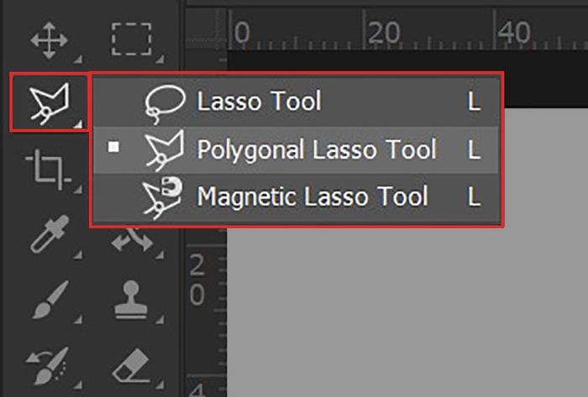
Task: Click the selected-tool square marker
Action: point(113,149)
